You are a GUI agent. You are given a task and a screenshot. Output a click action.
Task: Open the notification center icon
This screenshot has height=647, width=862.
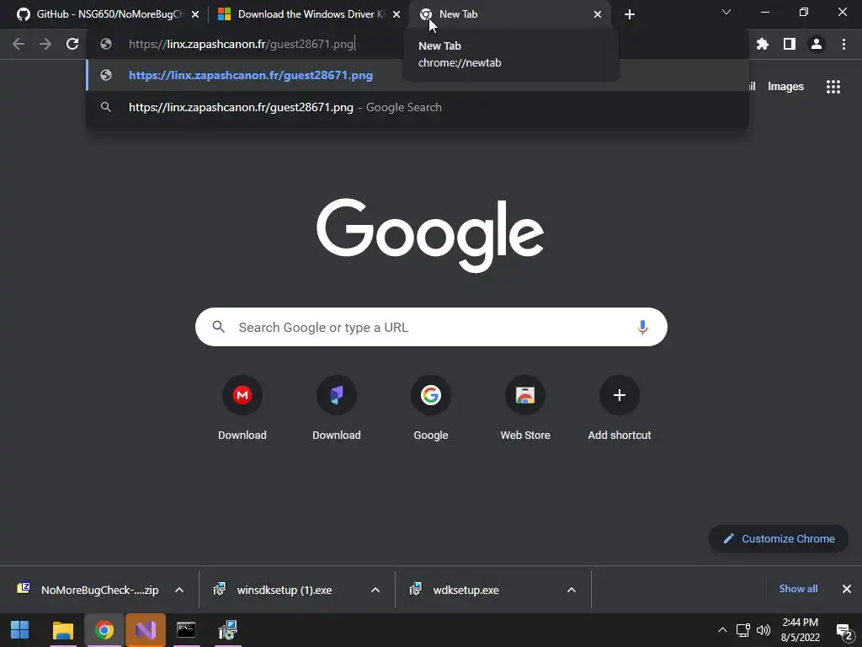[844, 631]
